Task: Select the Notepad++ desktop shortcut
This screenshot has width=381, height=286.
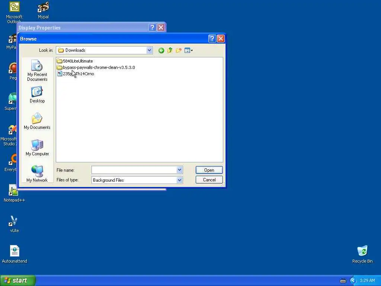Action: (x=14, y=193)
